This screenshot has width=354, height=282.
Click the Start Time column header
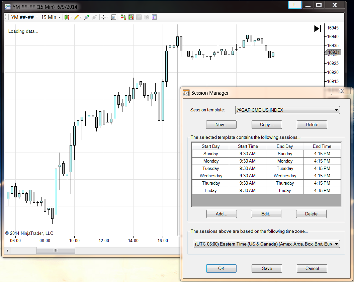coord(248,146)
